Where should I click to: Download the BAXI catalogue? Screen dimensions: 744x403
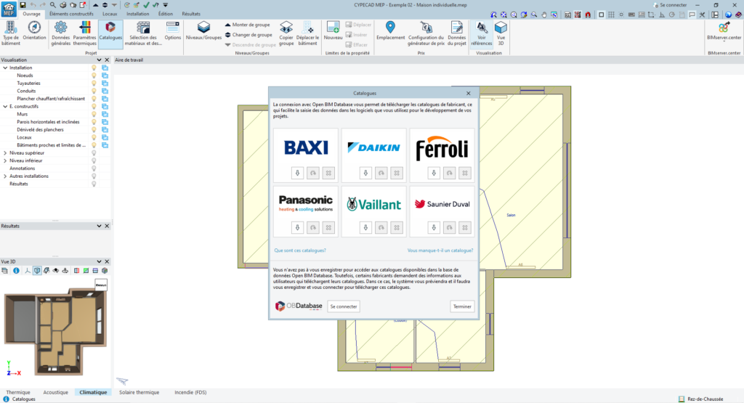297,173
